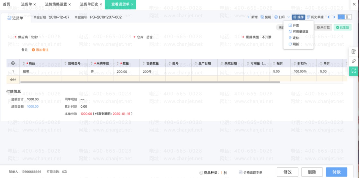Close the 进货单 tab
359x178 pixels.
[35, 4]
